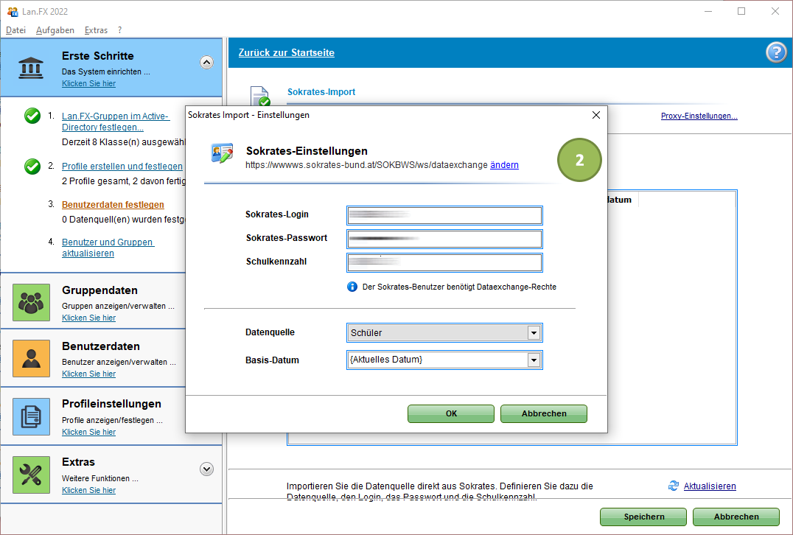This screenshot has width=793, height=535.
Task: Open Proxy-Einstellungen link
Action: pyautogui.click(x=699, y=116)
